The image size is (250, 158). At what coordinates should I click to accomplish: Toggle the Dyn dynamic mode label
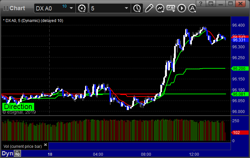pos(8,153)
